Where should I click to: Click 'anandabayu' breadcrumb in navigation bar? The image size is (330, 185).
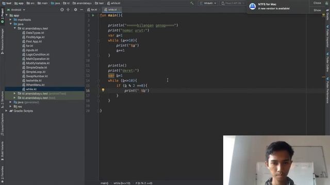[82, 3]
